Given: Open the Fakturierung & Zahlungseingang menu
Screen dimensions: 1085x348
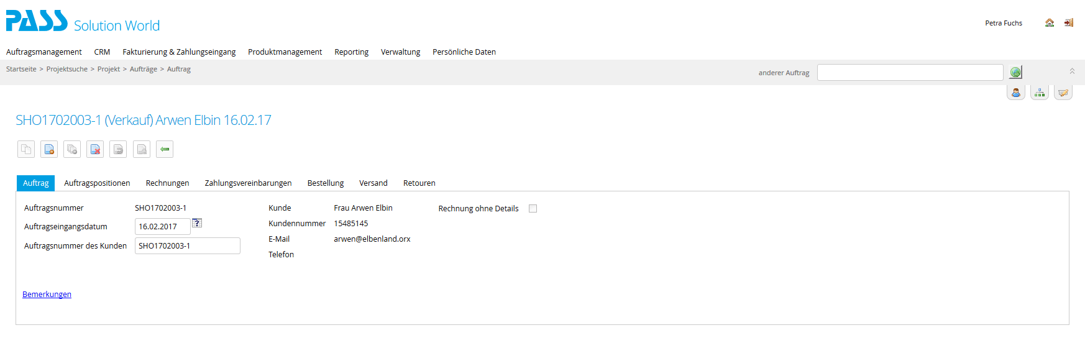Looking at the screenshot, I should pyautogui.click(x=179, y=52).
